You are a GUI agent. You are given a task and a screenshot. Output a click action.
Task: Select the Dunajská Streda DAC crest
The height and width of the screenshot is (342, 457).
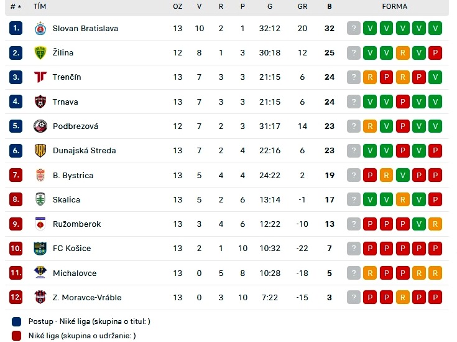tap(40, 151)
